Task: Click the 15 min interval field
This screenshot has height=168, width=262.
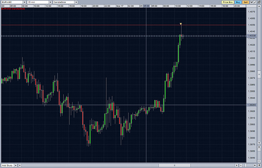Action: (38, 2)
